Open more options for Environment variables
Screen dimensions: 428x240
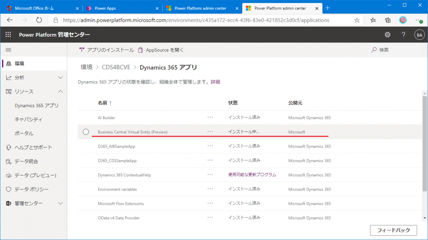[210, 189]
